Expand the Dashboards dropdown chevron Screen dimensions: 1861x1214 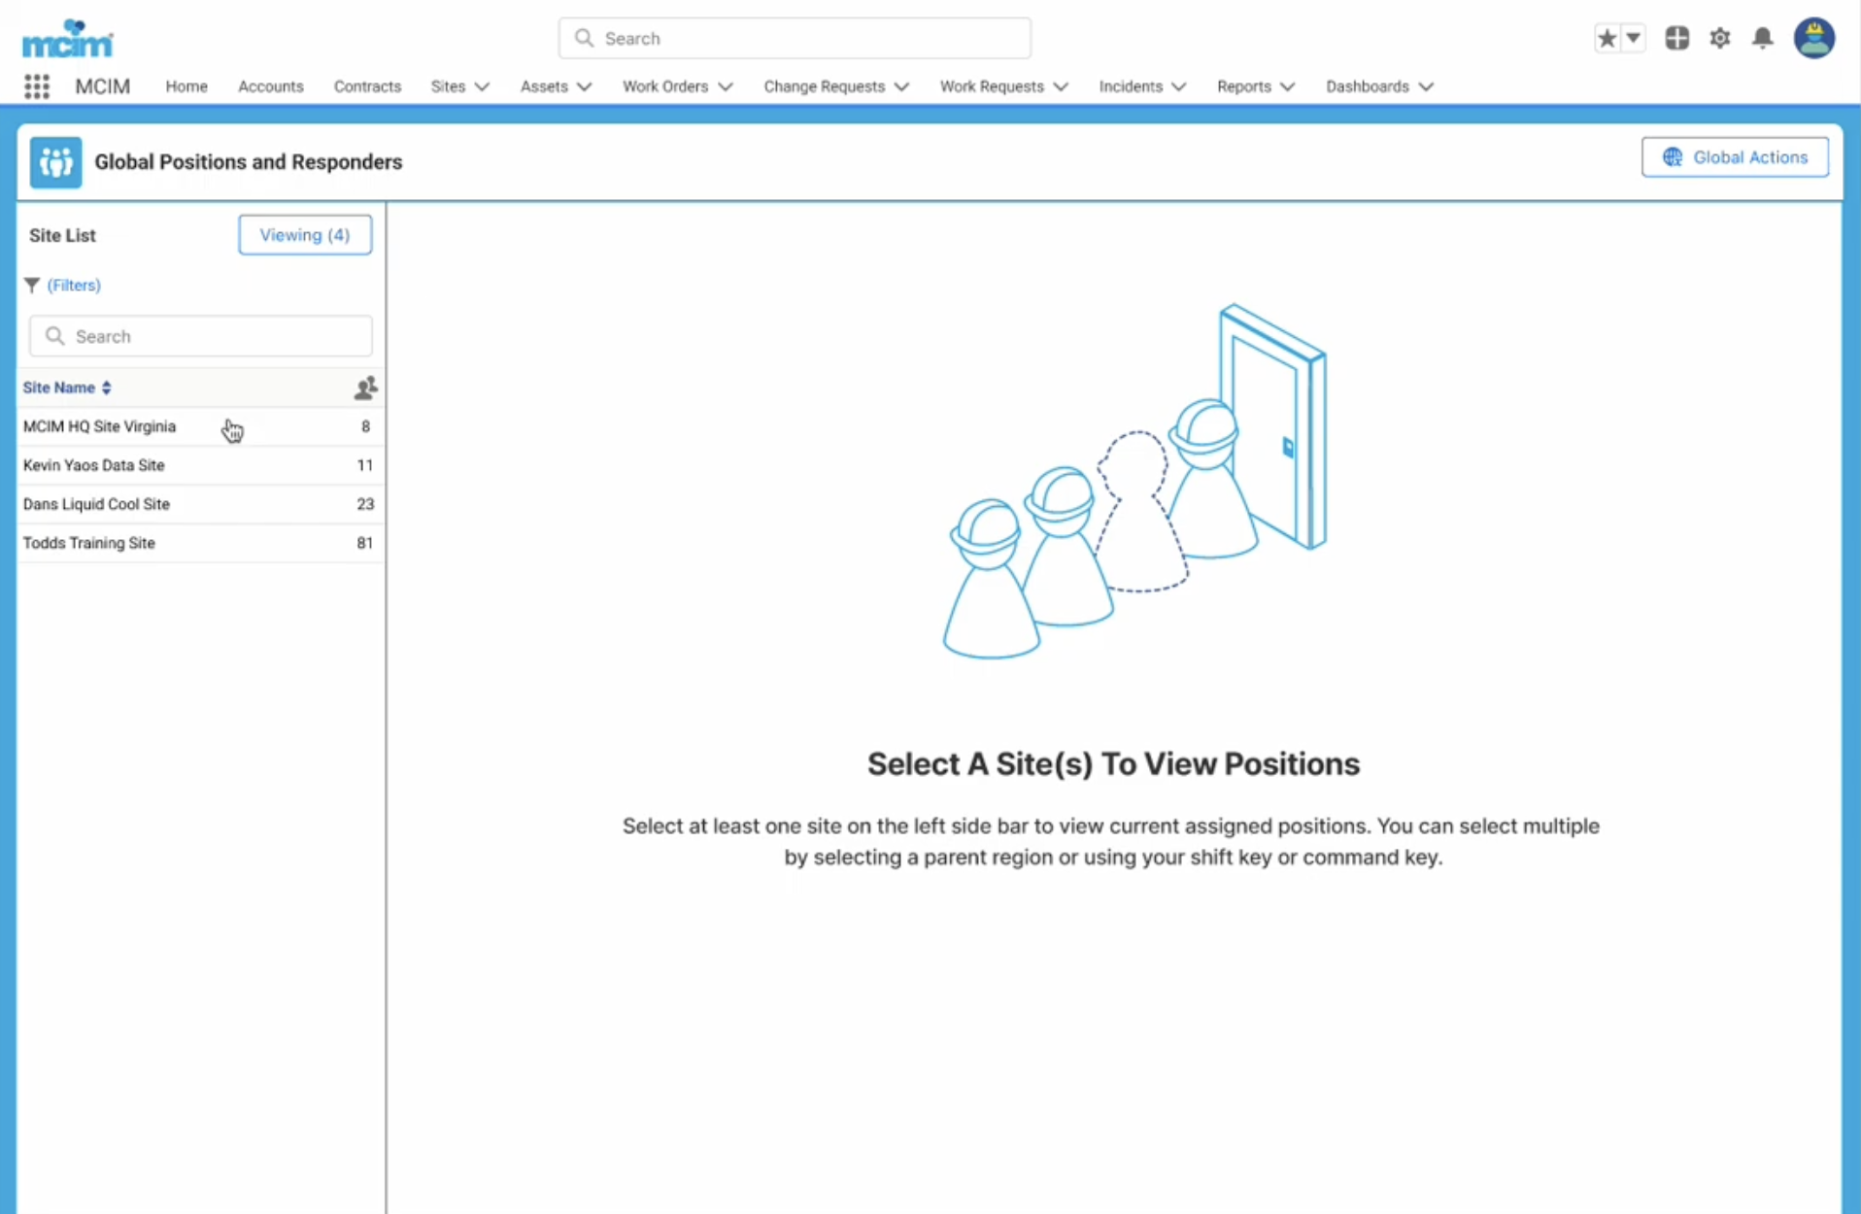1426,86
